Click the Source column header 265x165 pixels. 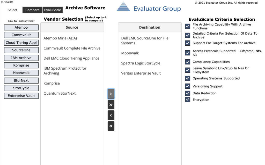pos(72,27)
